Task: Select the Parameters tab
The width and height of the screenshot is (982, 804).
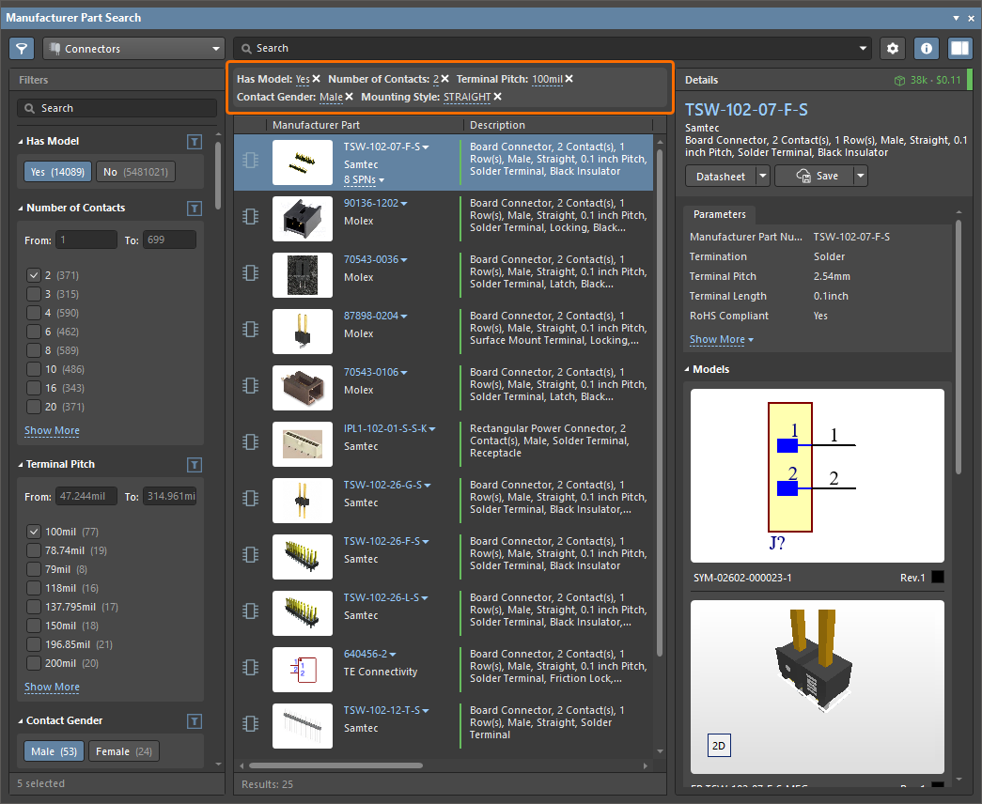Action: click(x=720, y=214)
